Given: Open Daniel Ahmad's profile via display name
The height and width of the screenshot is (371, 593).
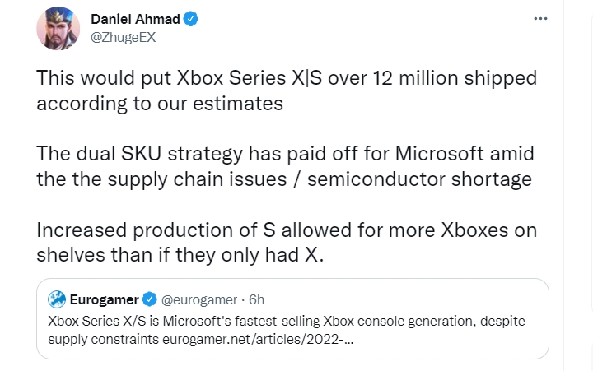Looking at the screenshot, I should click(x=135, y=18).
